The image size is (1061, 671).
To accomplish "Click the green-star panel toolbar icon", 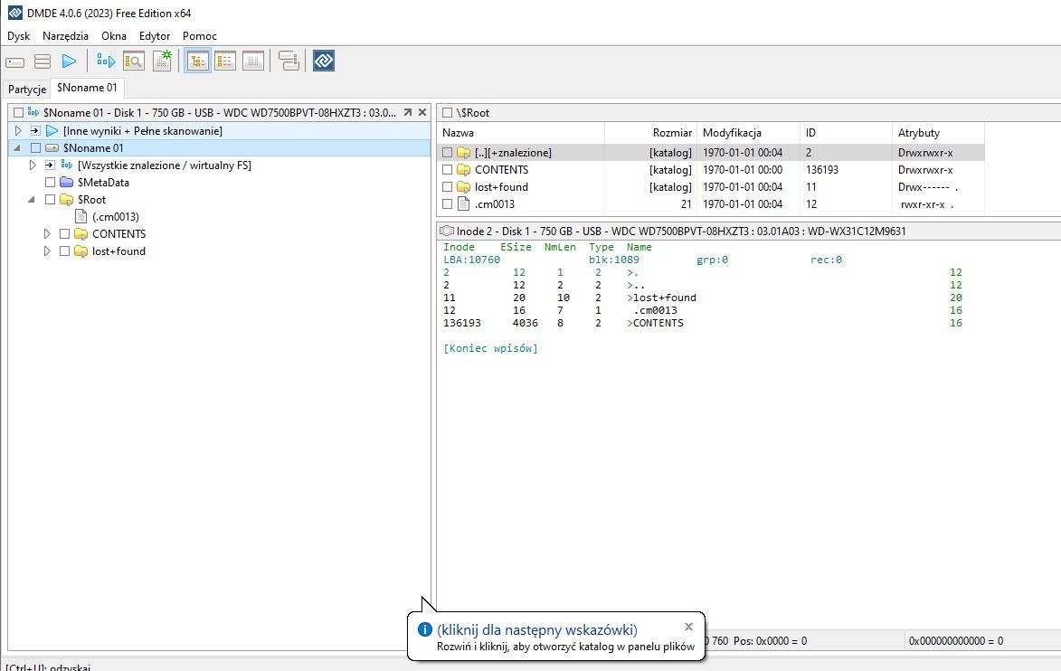I will pyautogui.click(x=162, y=61).
